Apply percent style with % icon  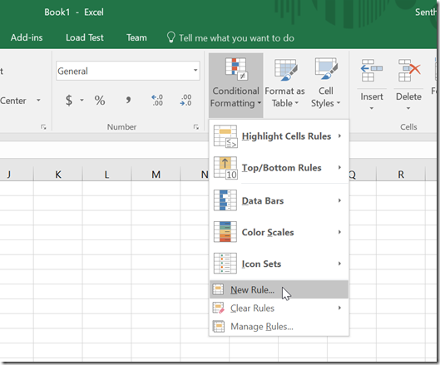[100, 100]
